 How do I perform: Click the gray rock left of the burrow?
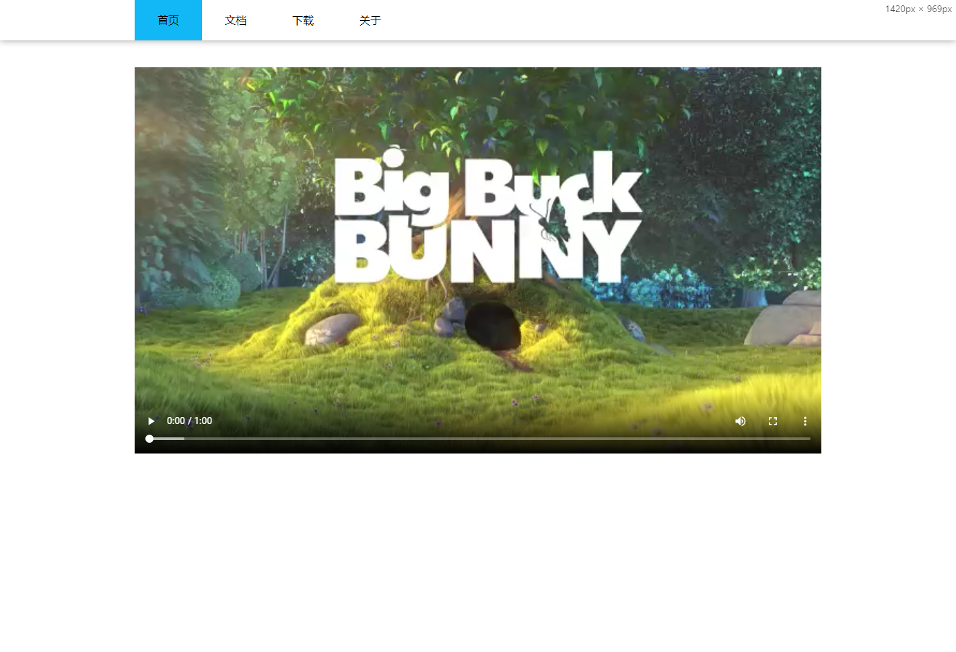332,328
